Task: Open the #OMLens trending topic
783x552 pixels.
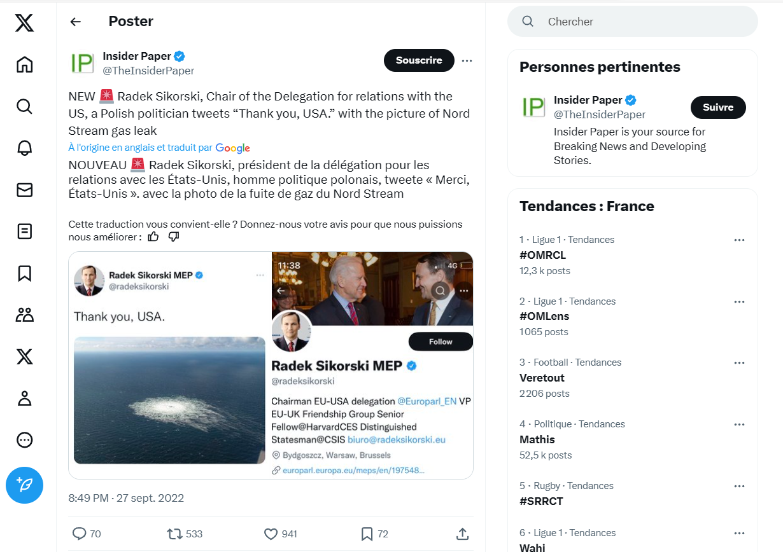Action: tap(544, 316)
